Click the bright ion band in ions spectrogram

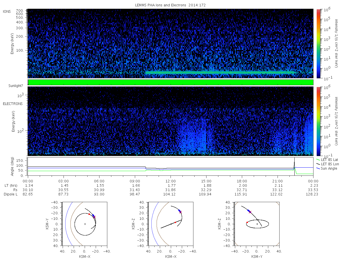(220, 73)
